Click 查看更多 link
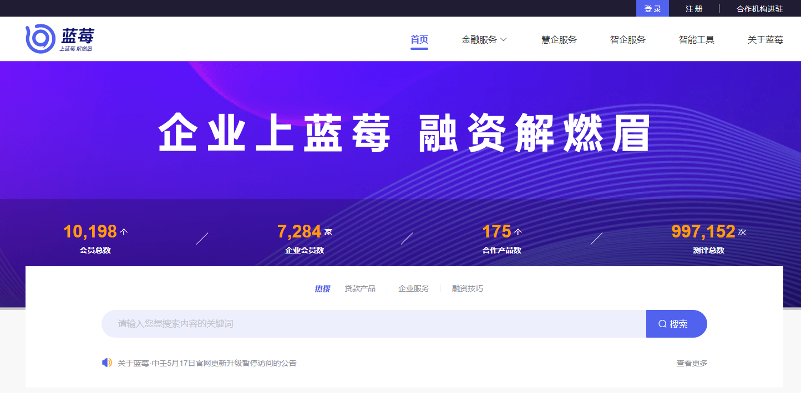The height and width of the screenshot is (393, 801). point(692,363)
